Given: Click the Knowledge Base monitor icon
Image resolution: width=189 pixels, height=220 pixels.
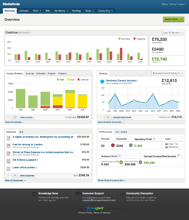Looking at the screenshot, I should [34, 194].
